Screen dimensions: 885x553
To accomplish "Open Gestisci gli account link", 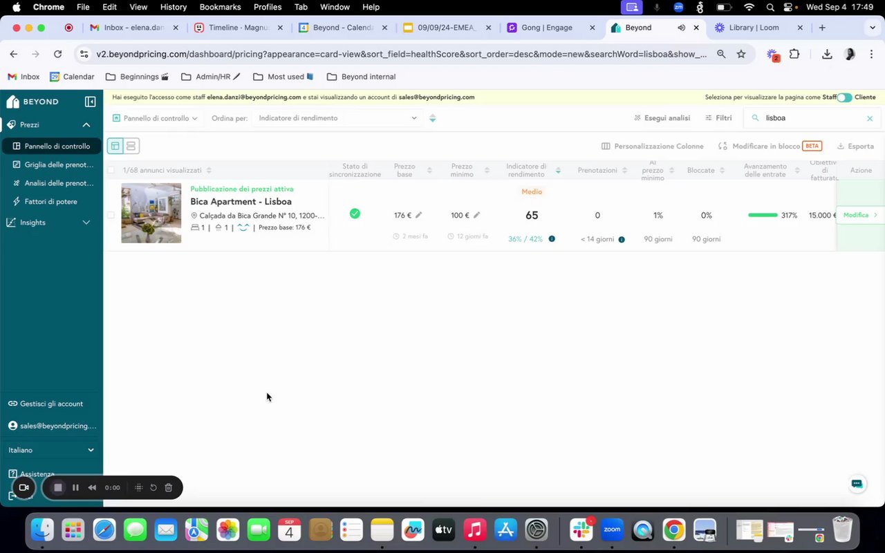I will click(46, 404).
